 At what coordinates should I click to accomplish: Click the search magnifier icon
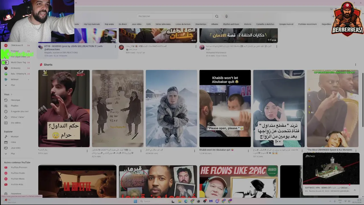[x=217, y=16]
